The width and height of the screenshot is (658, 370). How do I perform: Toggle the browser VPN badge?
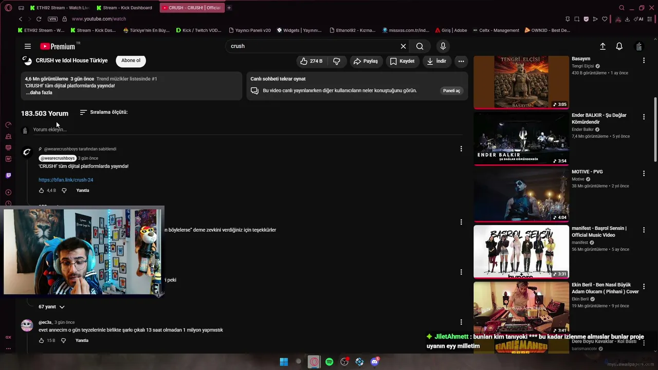52,19
